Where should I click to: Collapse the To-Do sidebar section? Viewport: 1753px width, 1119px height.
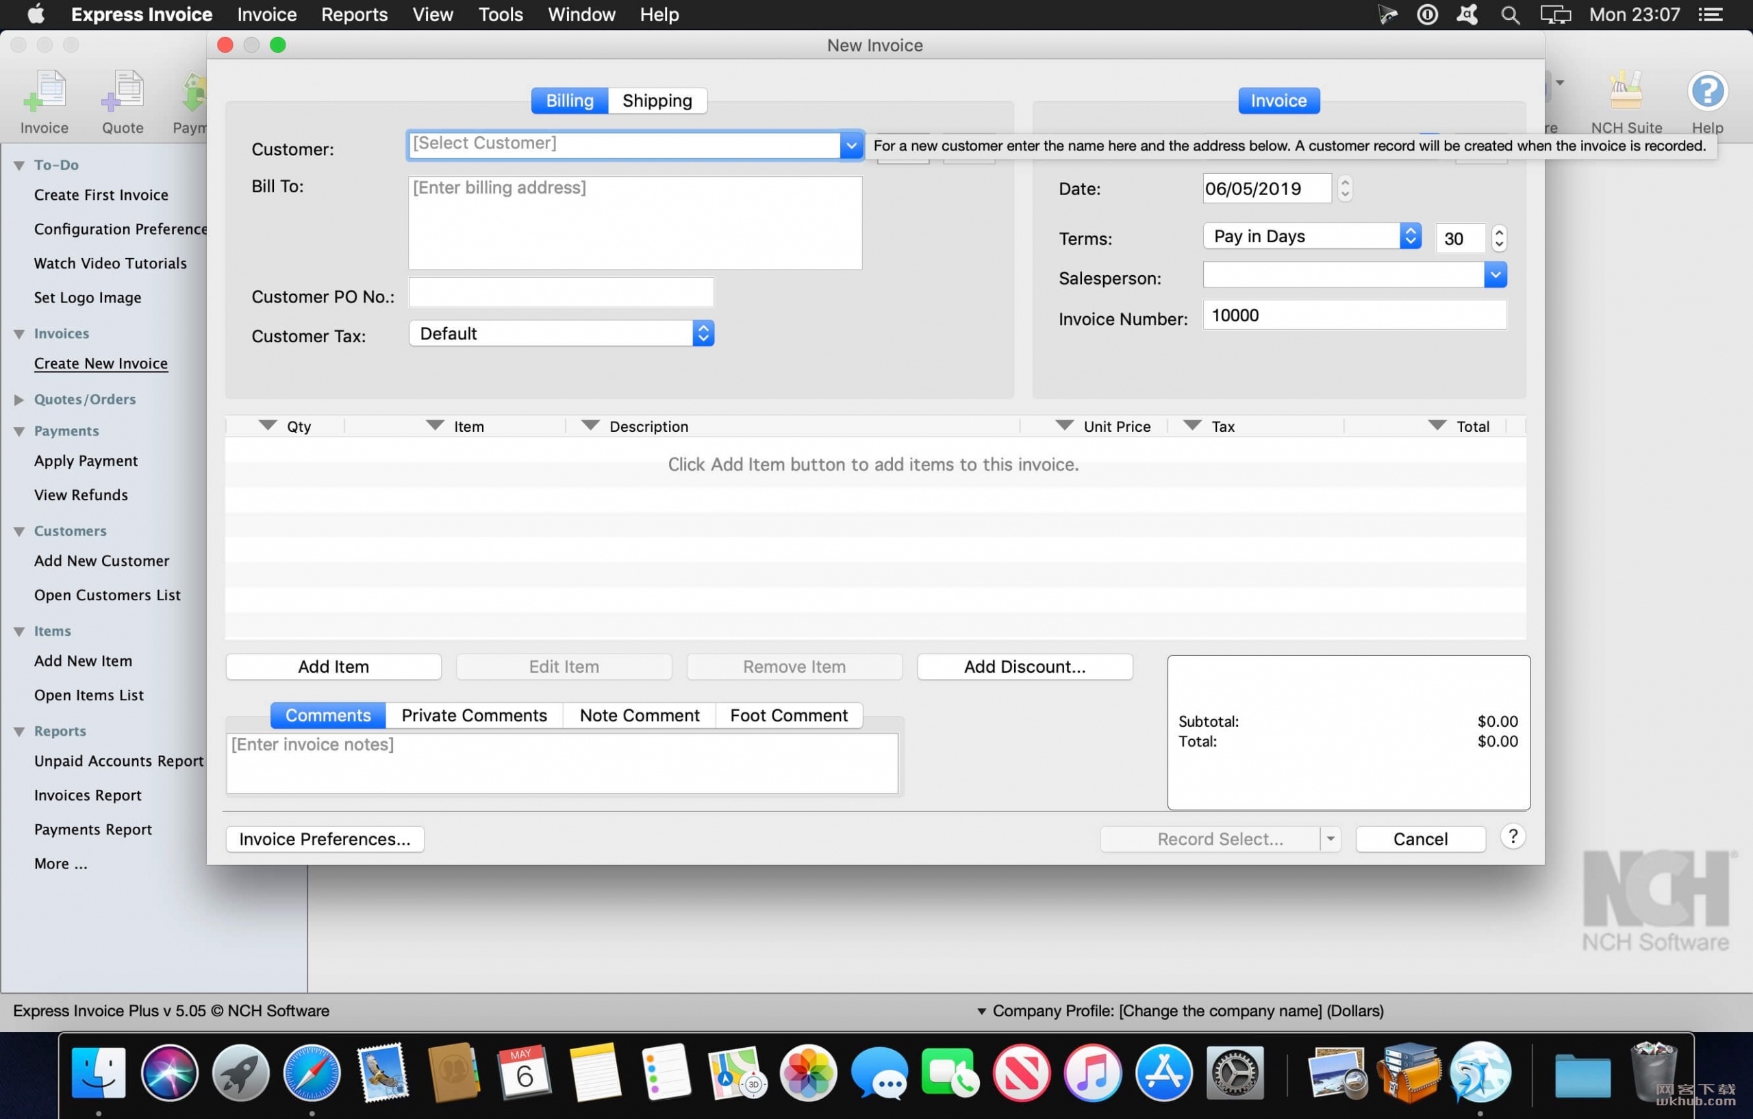click(x=20, y=166)
